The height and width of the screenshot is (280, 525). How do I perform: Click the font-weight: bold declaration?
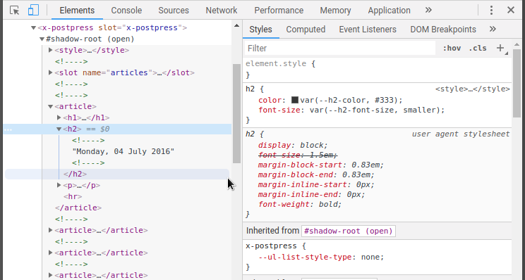pyautogui.click(x=300, y=204)
